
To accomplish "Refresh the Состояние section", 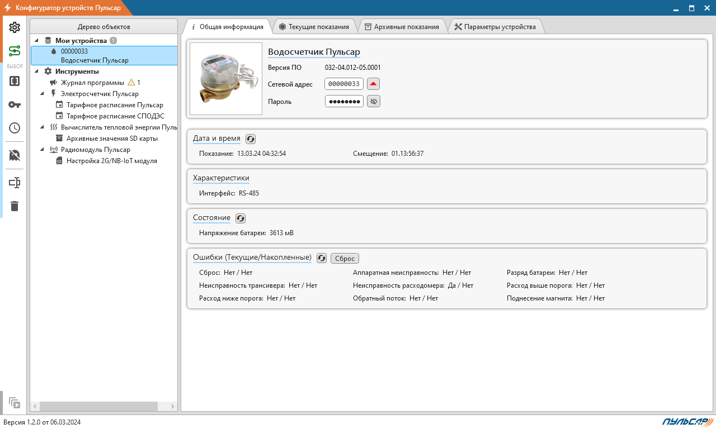I will click(241, 218).
